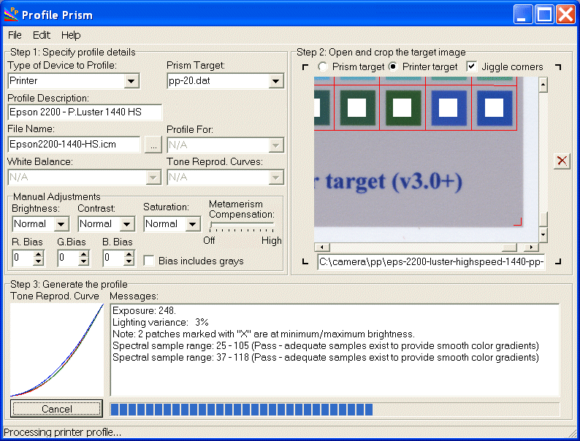Click the B. Bias value field
The image size is (580, 441).
coord(113,257)
